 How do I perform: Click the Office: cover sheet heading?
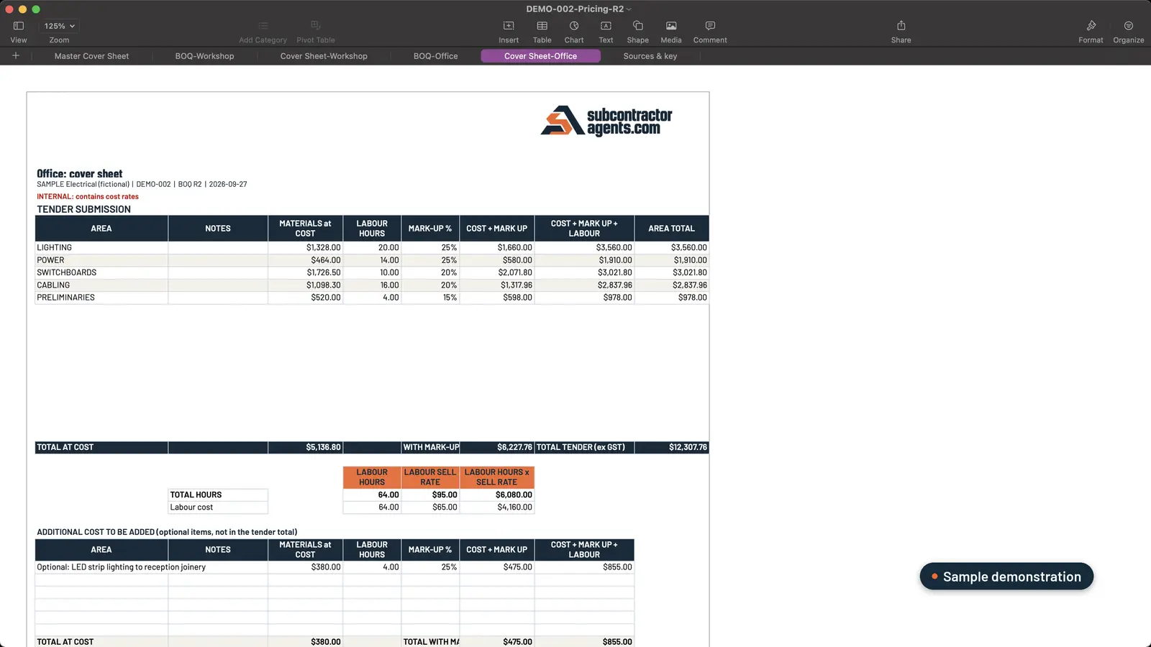(80, 173)
